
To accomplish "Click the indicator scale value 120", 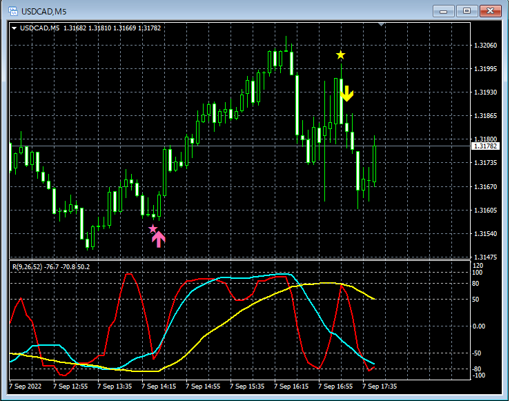I will coord(478,266).
